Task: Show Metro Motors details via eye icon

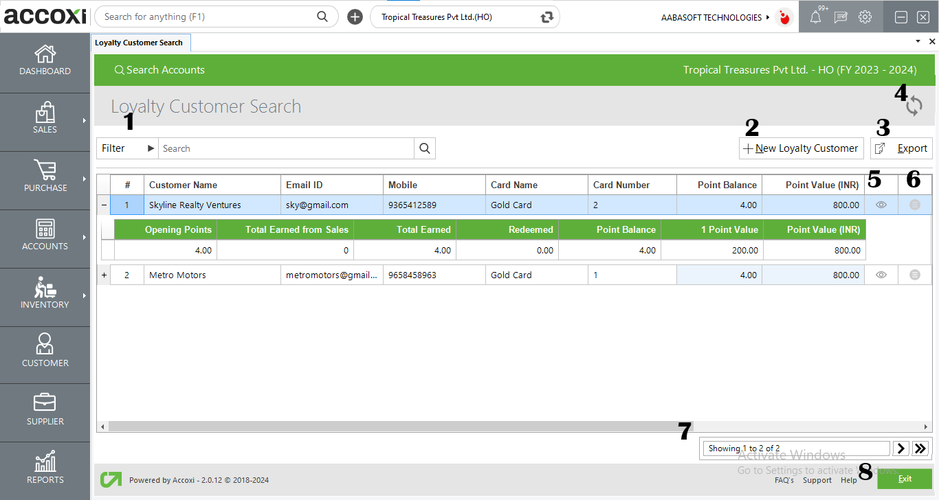Action: (881, 275)
